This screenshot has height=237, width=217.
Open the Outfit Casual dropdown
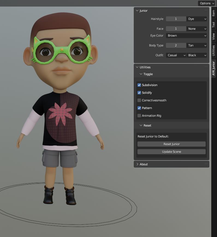coord(176,55)
